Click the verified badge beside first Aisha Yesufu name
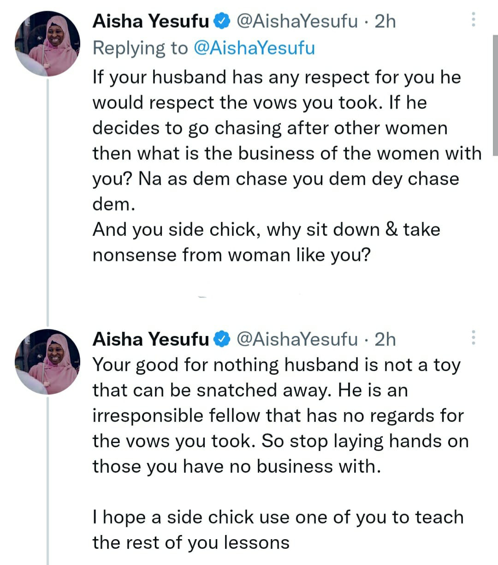 point(222,20)
